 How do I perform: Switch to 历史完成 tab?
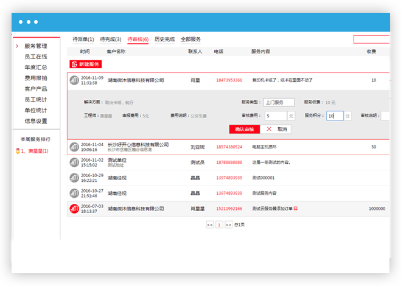164,39
